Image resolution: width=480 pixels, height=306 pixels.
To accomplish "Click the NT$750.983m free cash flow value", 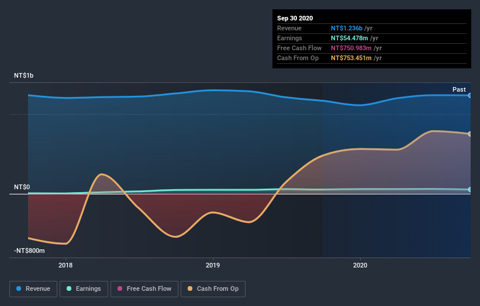I will click(x=351, y=48).
